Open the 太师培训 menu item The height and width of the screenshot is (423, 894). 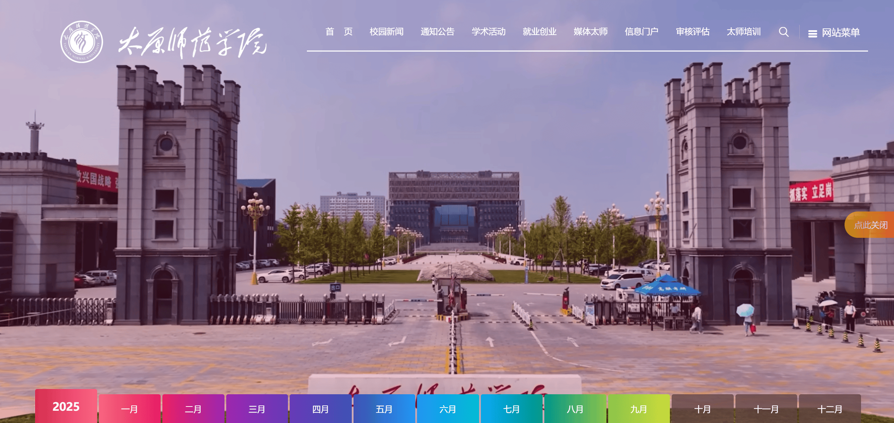pyautogui.click(x=744, y=32)
